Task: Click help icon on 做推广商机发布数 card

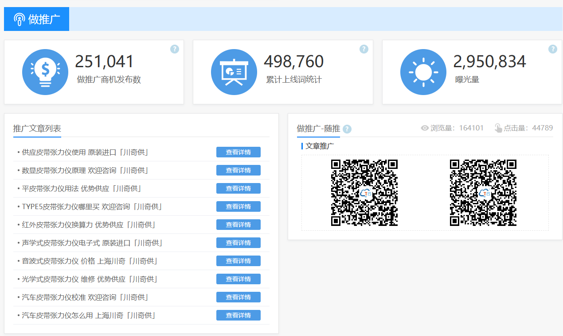Action: pos(175,49)
